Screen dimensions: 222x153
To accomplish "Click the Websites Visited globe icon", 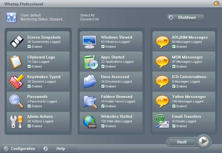I will [x=90, y=122].
